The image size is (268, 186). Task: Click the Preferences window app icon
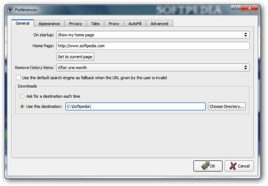pos(10,10)
